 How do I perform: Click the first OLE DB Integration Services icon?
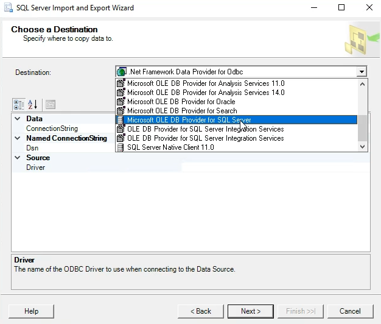point(121,129)
